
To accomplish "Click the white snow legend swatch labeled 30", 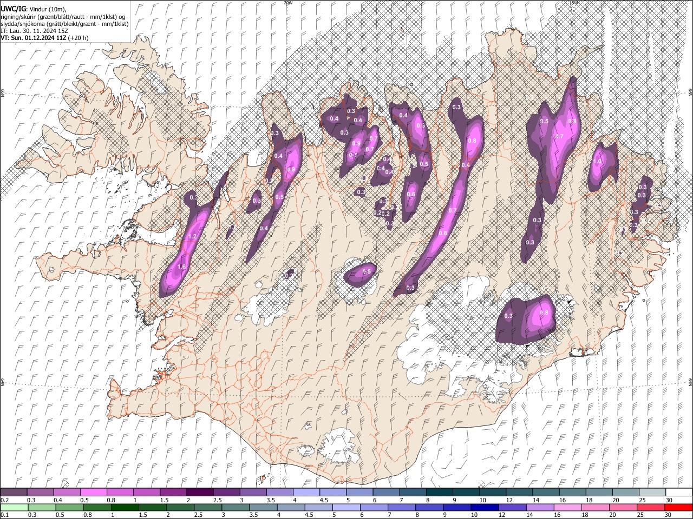I will point(679,493).
